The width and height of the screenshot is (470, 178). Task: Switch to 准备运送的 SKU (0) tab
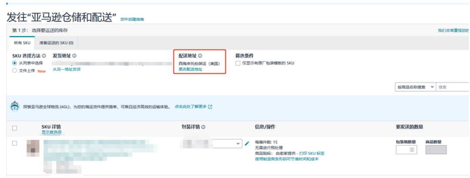pyautogui.click(x=56, y=43)
